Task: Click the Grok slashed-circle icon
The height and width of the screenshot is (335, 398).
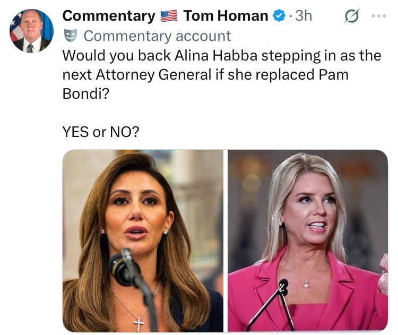Action: 351,16
